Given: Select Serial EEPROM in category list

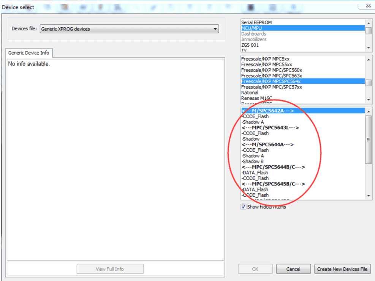Looking at the screenshot, I should click(x=303, y=22).
